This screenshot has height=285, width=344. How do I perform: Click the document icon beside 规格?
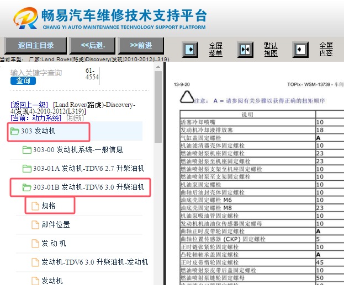[x=35, y=206]
